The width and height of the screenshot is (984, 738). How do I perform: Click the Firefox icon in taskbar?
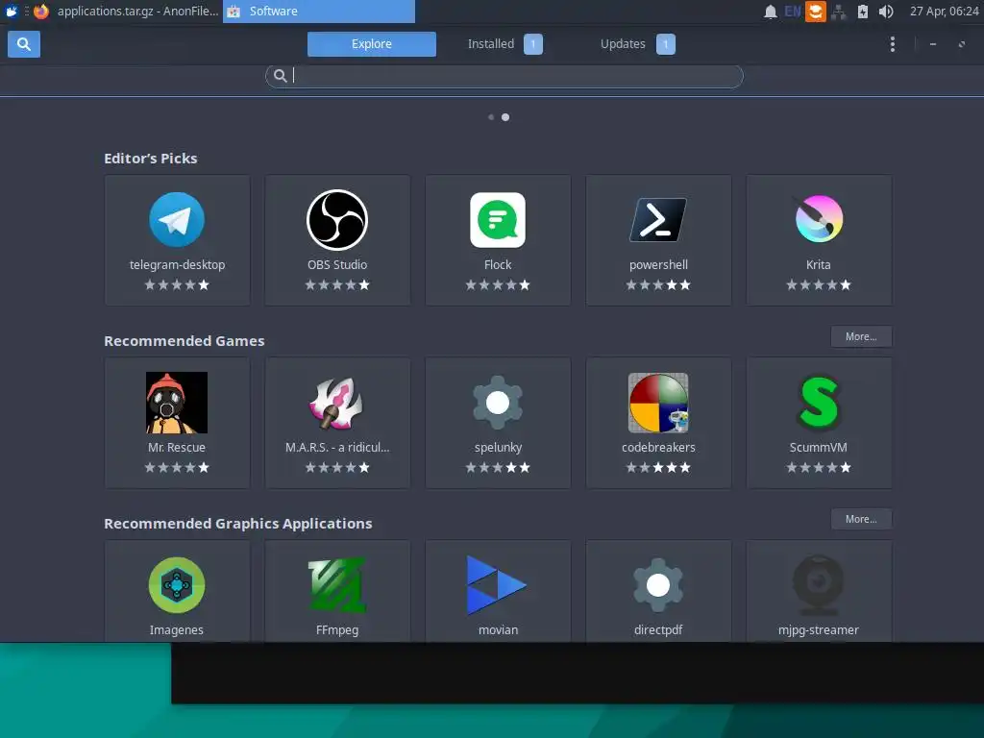tap(41, 12)
